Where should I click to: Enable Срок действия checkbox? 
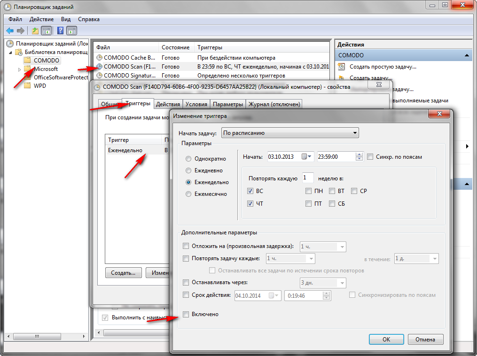tap(186, 295)
